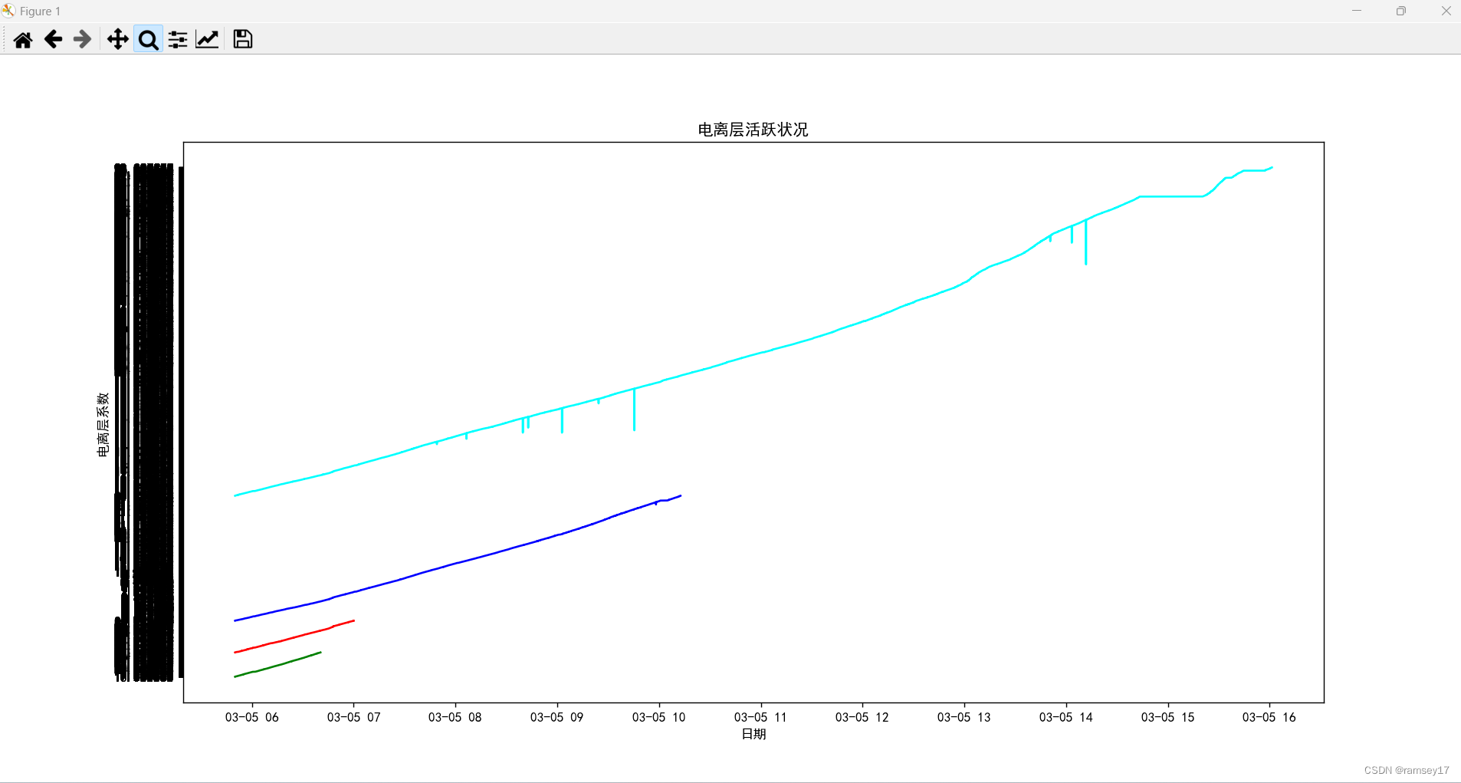This screenshot has height=783, width=1461.
Task: Click the tick label 03-05 16
Action: point(1269,717)
